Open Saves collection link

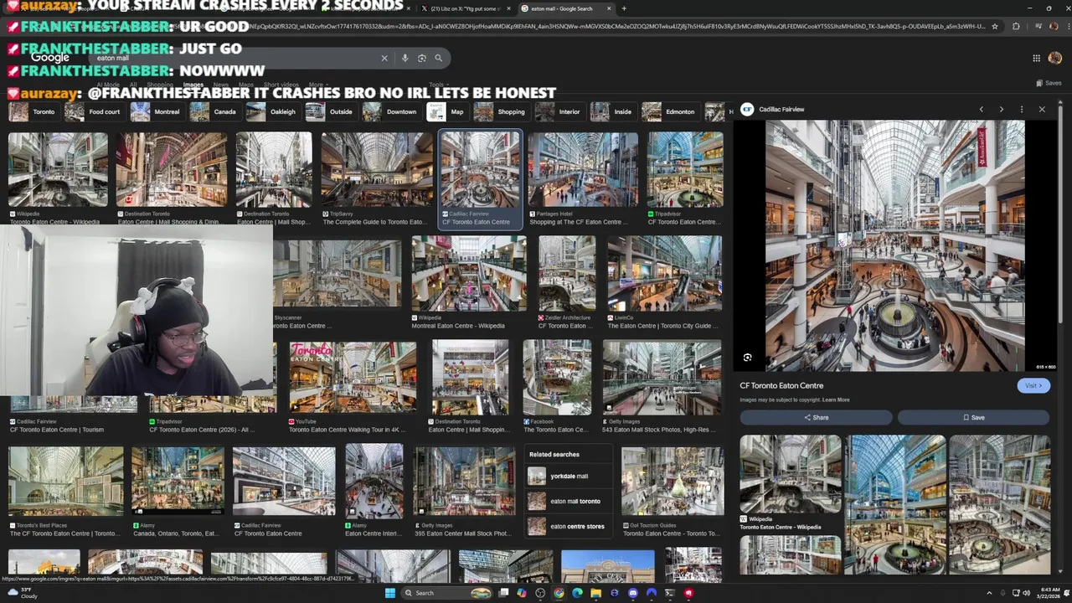[1049, 83]
